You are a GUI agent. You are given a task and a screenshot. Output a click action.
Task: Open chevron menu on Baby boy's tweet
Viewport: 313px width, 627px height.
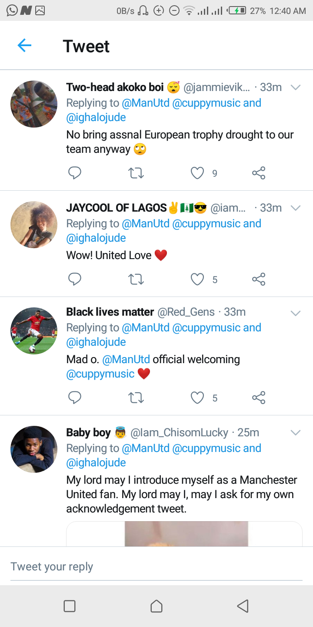pyautogui.click(x=296, y=433)
